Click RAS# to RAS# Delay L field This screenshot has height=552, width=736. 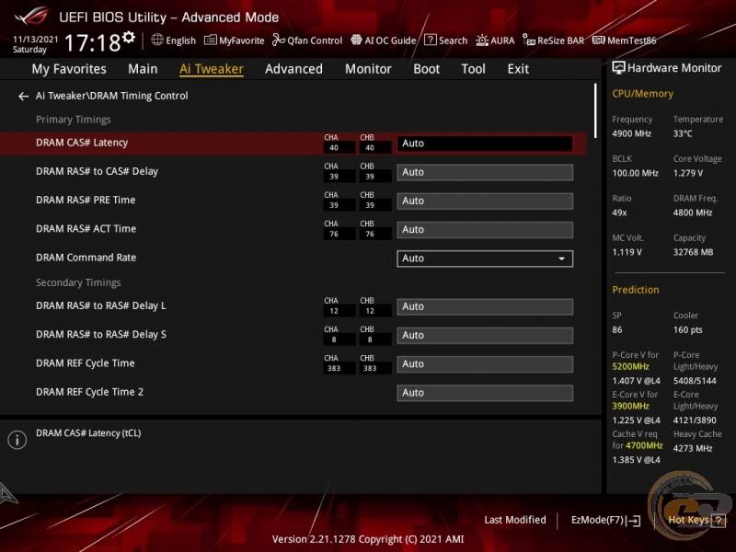point(485,306)
